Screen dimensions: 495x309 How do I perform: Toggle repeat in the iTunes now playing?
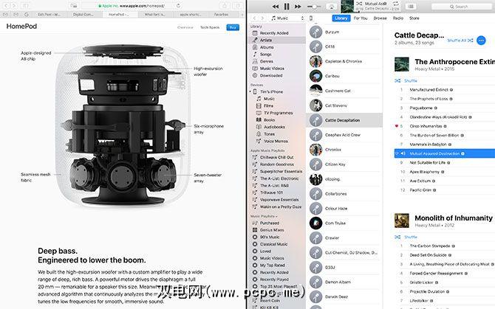(395, 4)
